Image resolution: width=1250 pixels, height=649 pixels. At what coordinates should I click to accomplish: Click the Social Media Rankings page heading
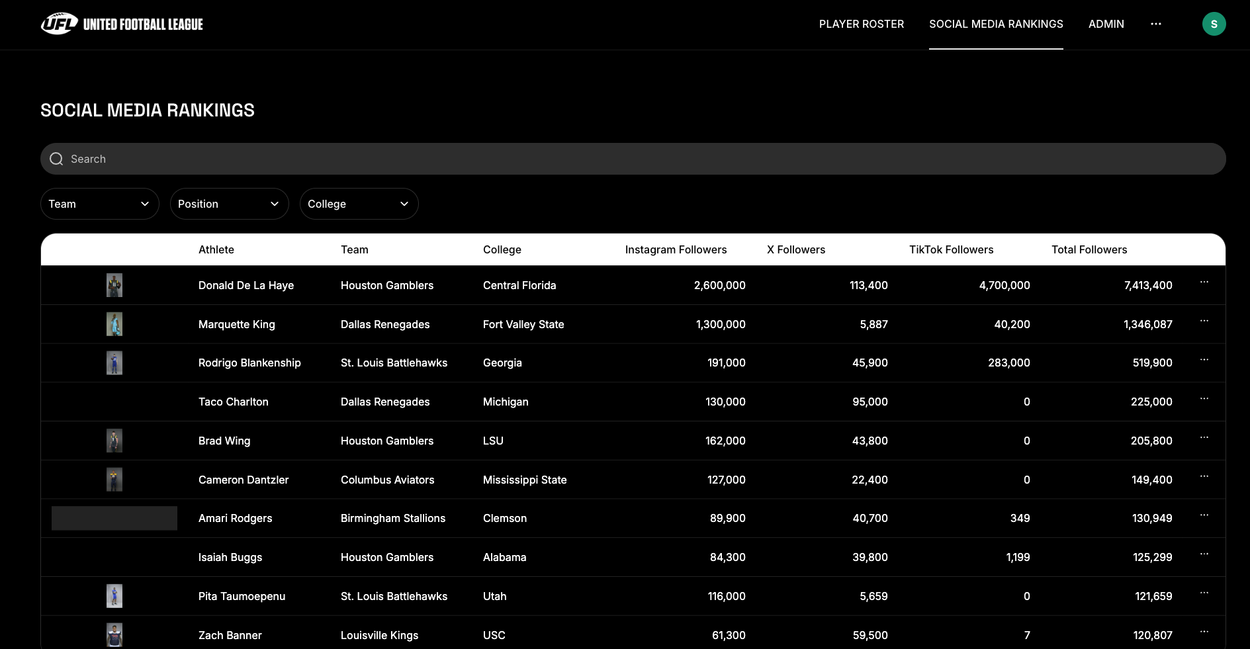148,110
